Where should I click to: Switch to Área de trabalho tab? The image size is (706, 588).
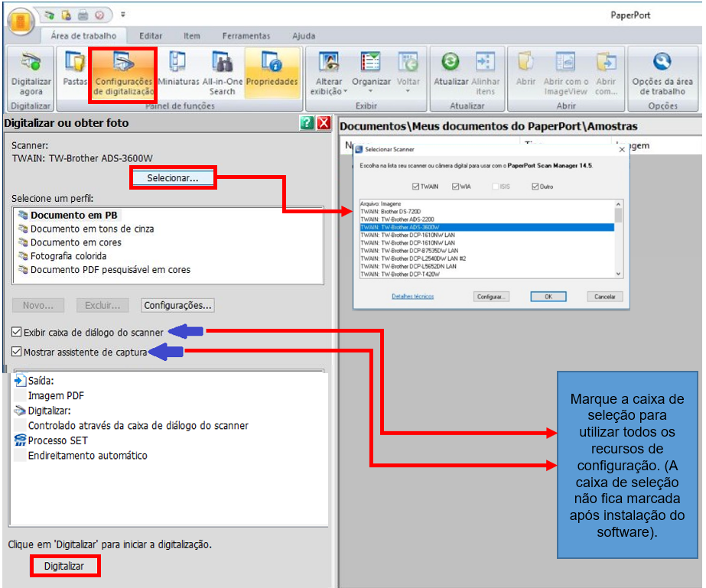pyautogui.click(x=83, y=36)
